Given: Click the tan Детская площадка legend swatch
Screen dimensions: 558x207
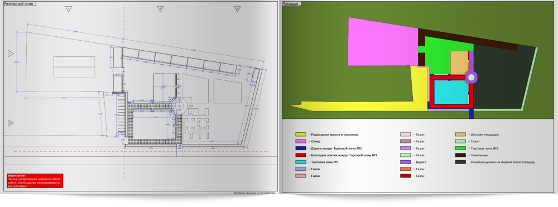Looking at the screenshot, I should pyautogui.click(x=461, y=135).
